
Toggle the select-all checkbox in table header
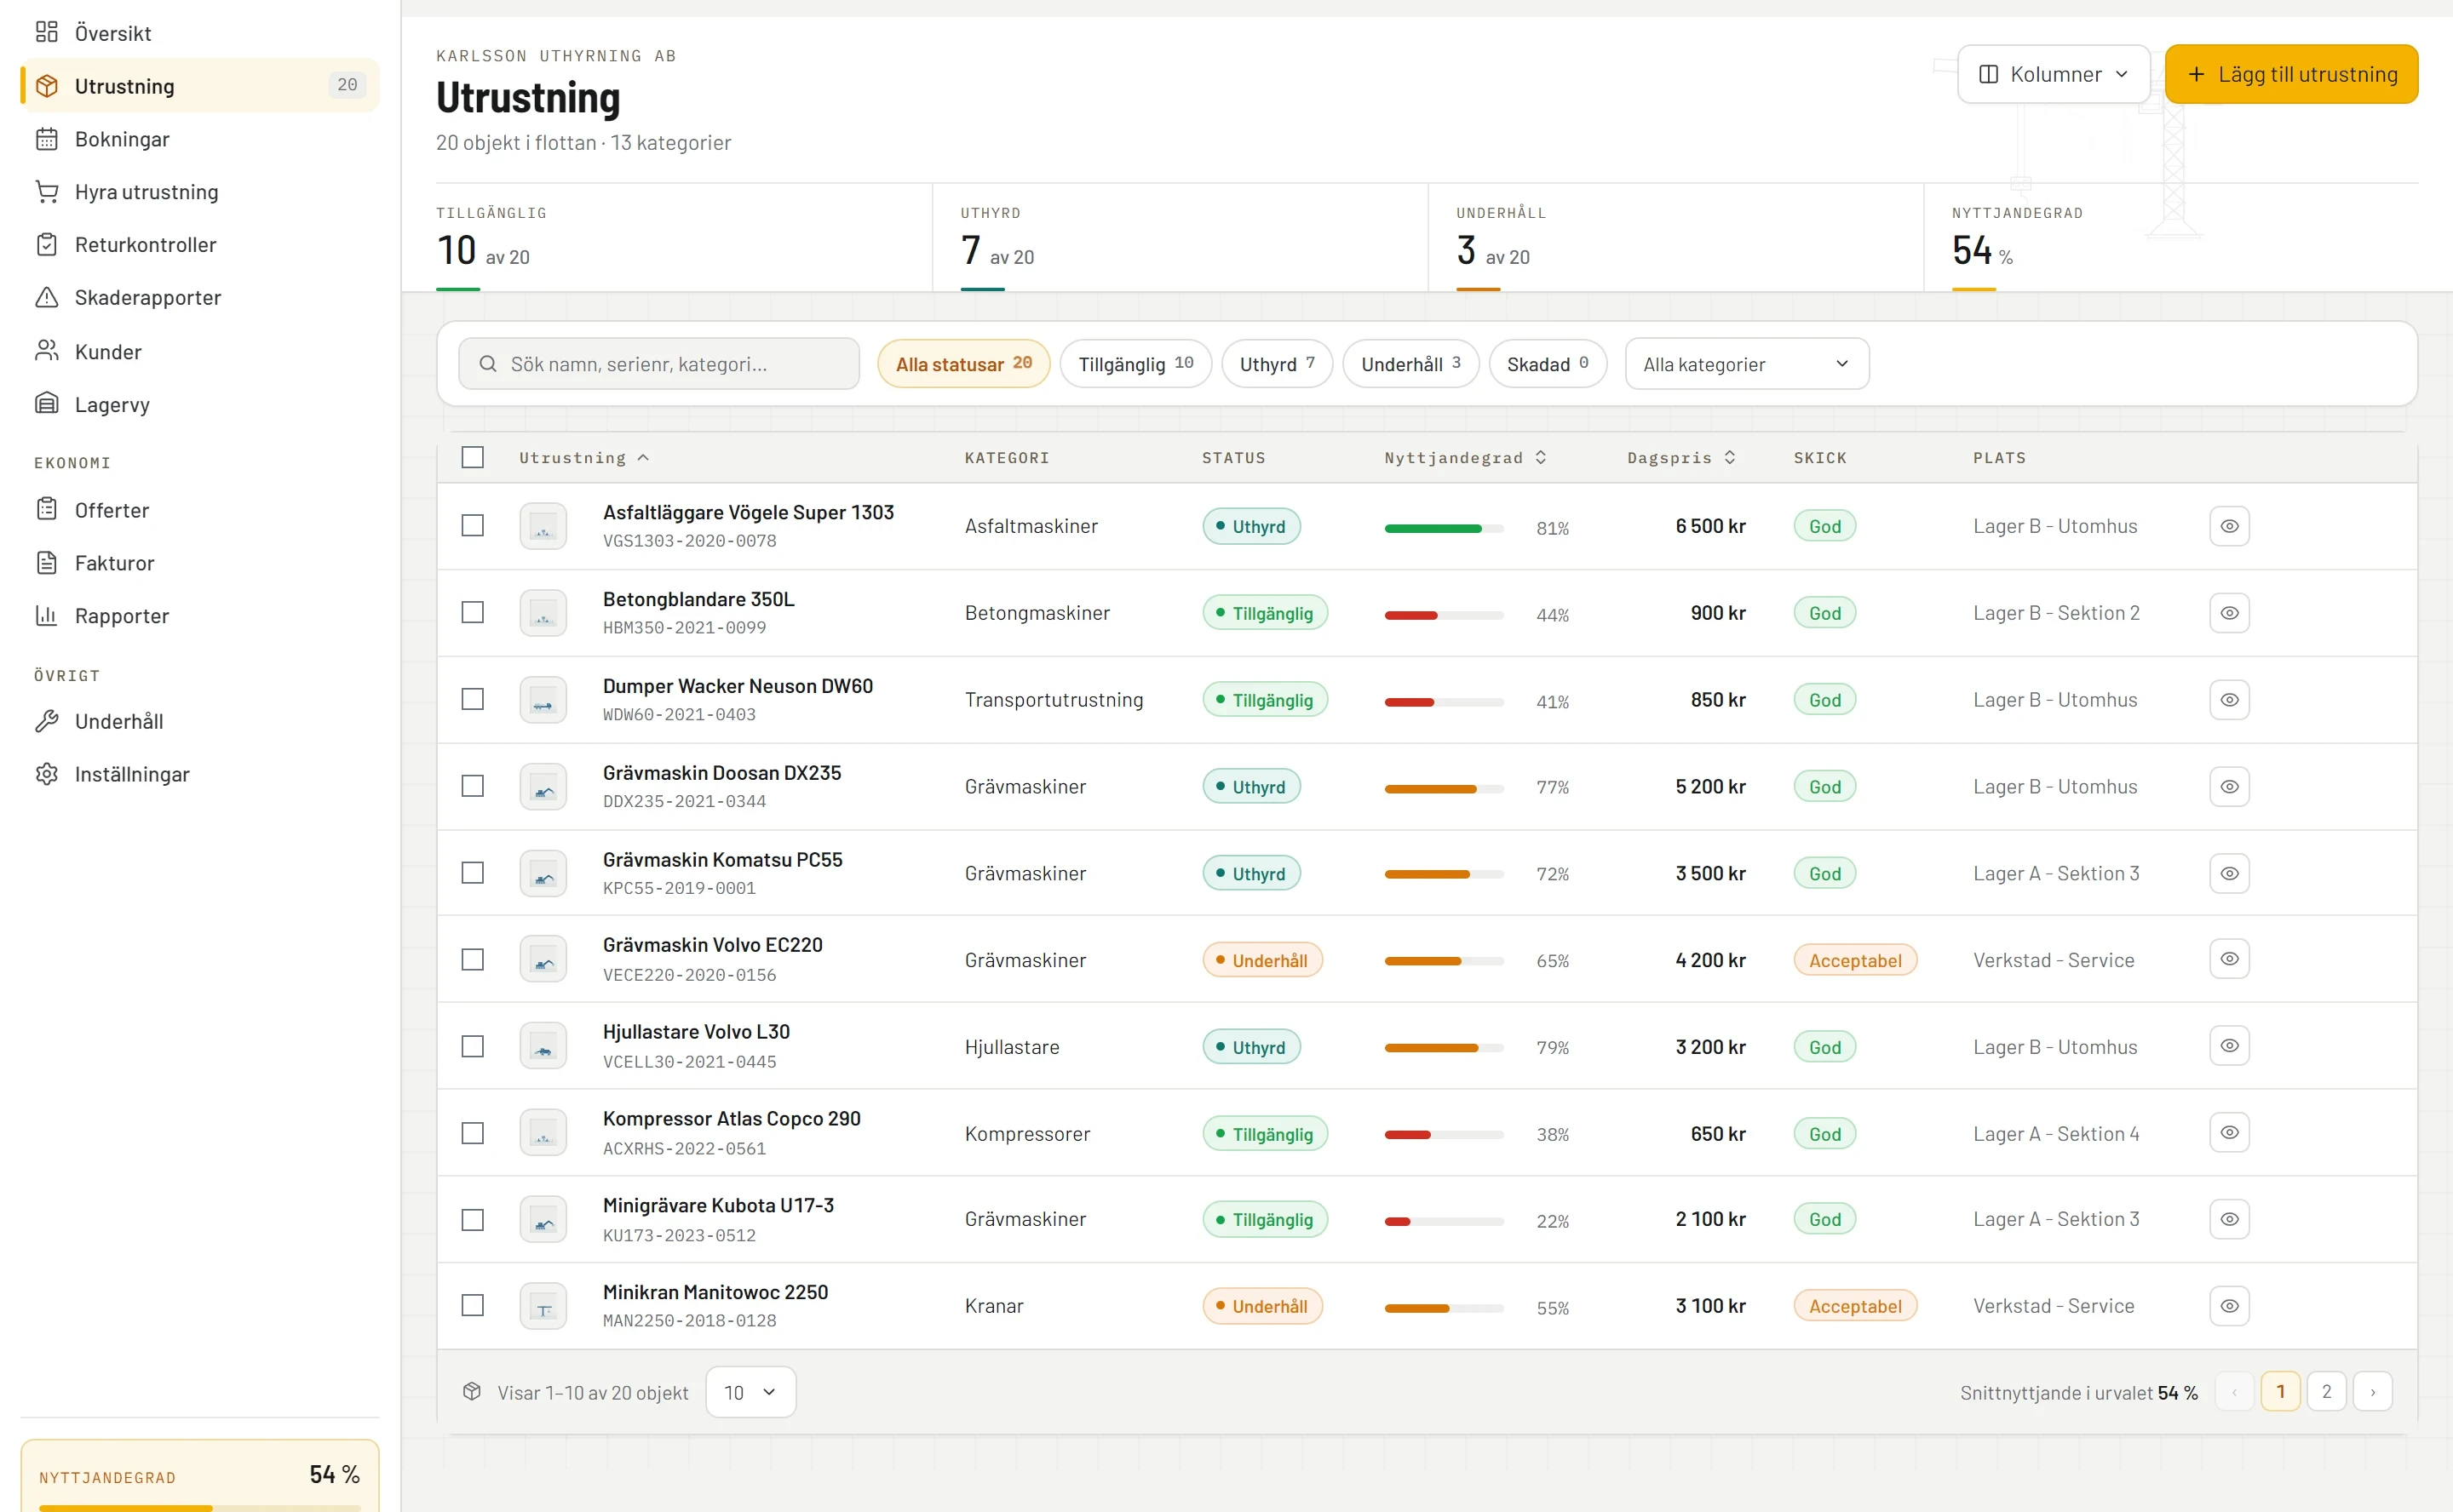click(472, 457)
